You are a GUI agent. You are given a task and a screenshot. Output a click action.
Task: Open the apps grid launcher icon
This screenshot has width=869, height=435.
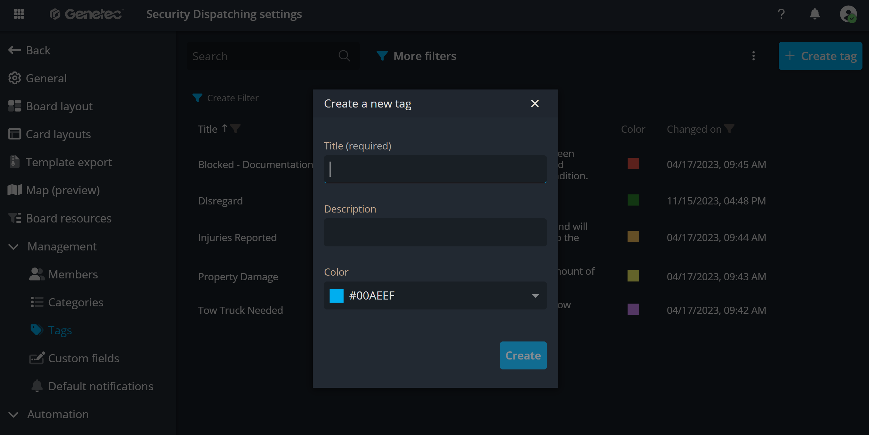[x=19, y=14]
